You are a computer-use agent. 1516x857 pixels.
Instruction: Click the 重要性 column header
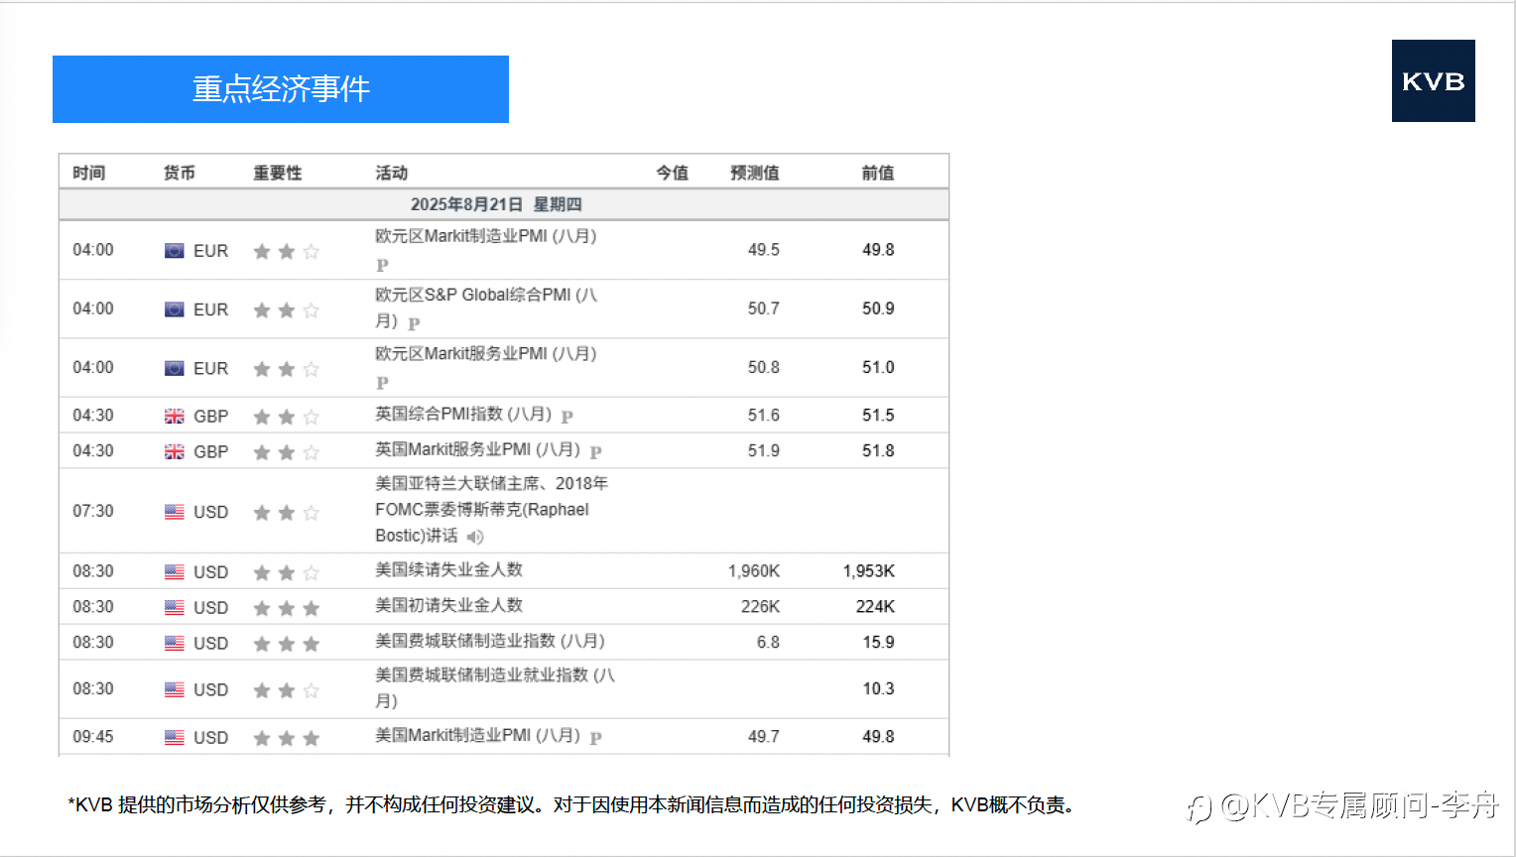coord(278,173)
